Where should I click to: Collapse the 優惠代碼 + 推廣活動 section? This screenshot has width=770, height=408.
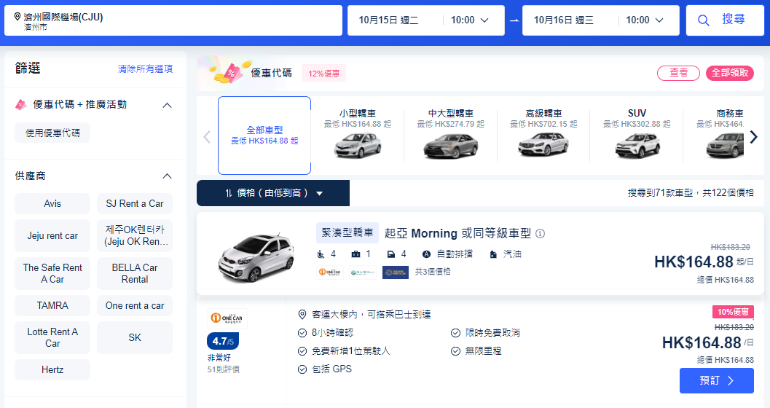point(167,105)
